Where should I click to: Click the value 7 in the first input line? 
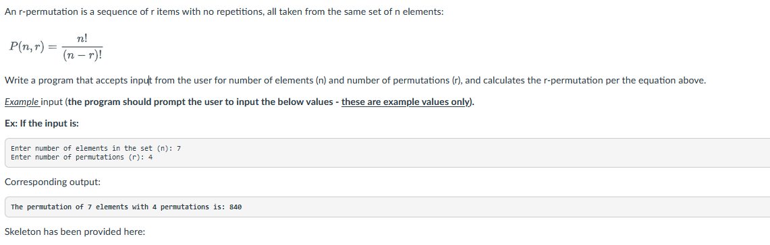(179, 148)
